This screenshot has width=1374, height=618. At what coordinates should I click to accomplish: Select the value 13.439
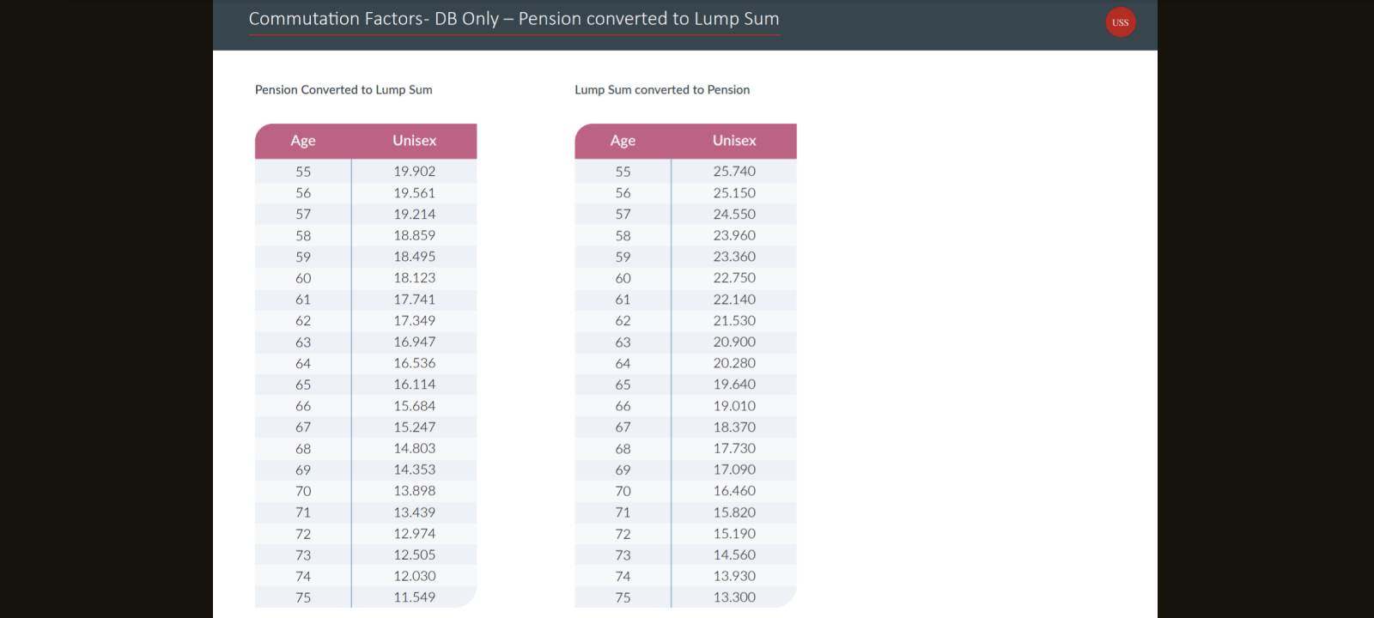415,512
